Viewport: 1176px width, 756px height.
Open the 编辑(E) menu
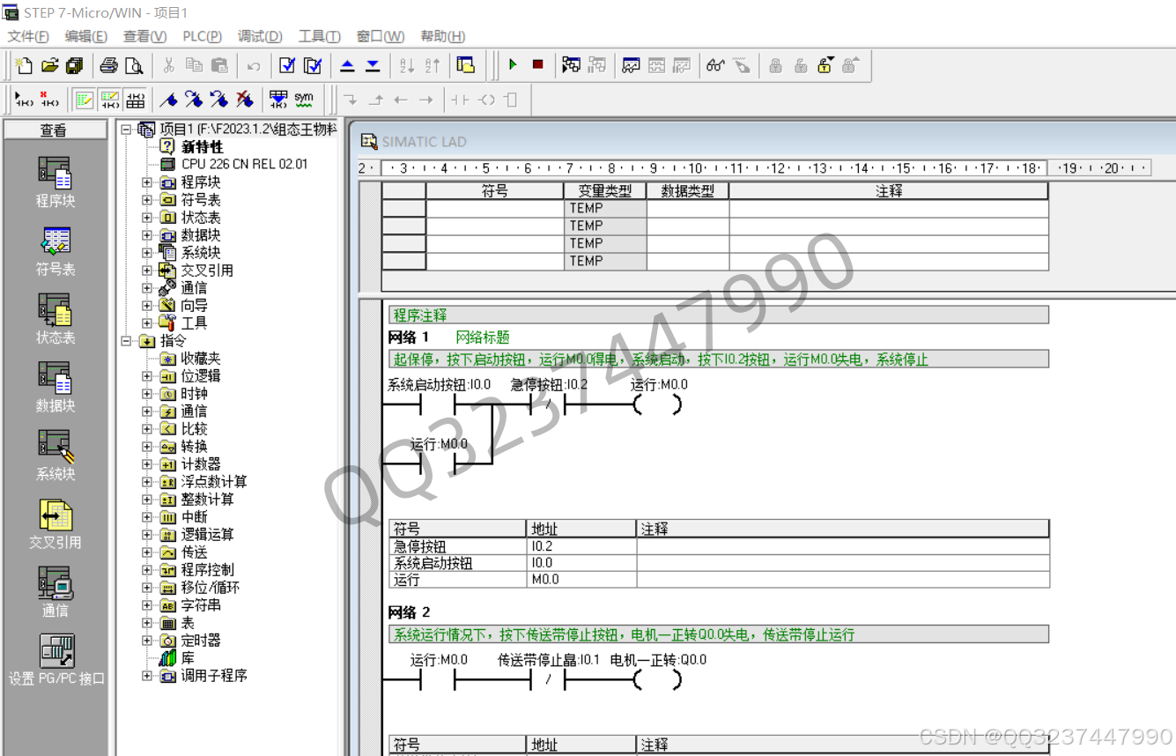(85, 36)
